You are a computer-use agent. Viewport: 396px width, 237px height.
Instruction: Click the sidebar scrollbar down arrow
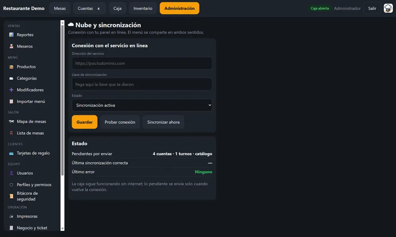[63, 229]
